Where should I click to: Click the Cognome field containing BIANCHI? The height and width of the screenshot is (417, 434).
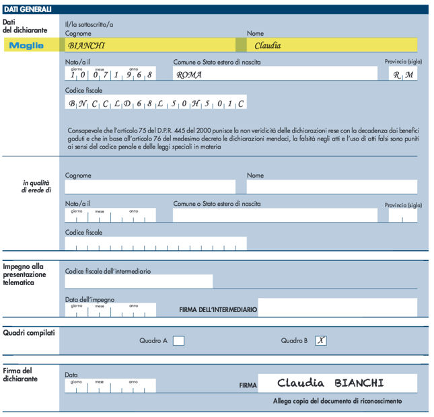(x=150, y=46)
